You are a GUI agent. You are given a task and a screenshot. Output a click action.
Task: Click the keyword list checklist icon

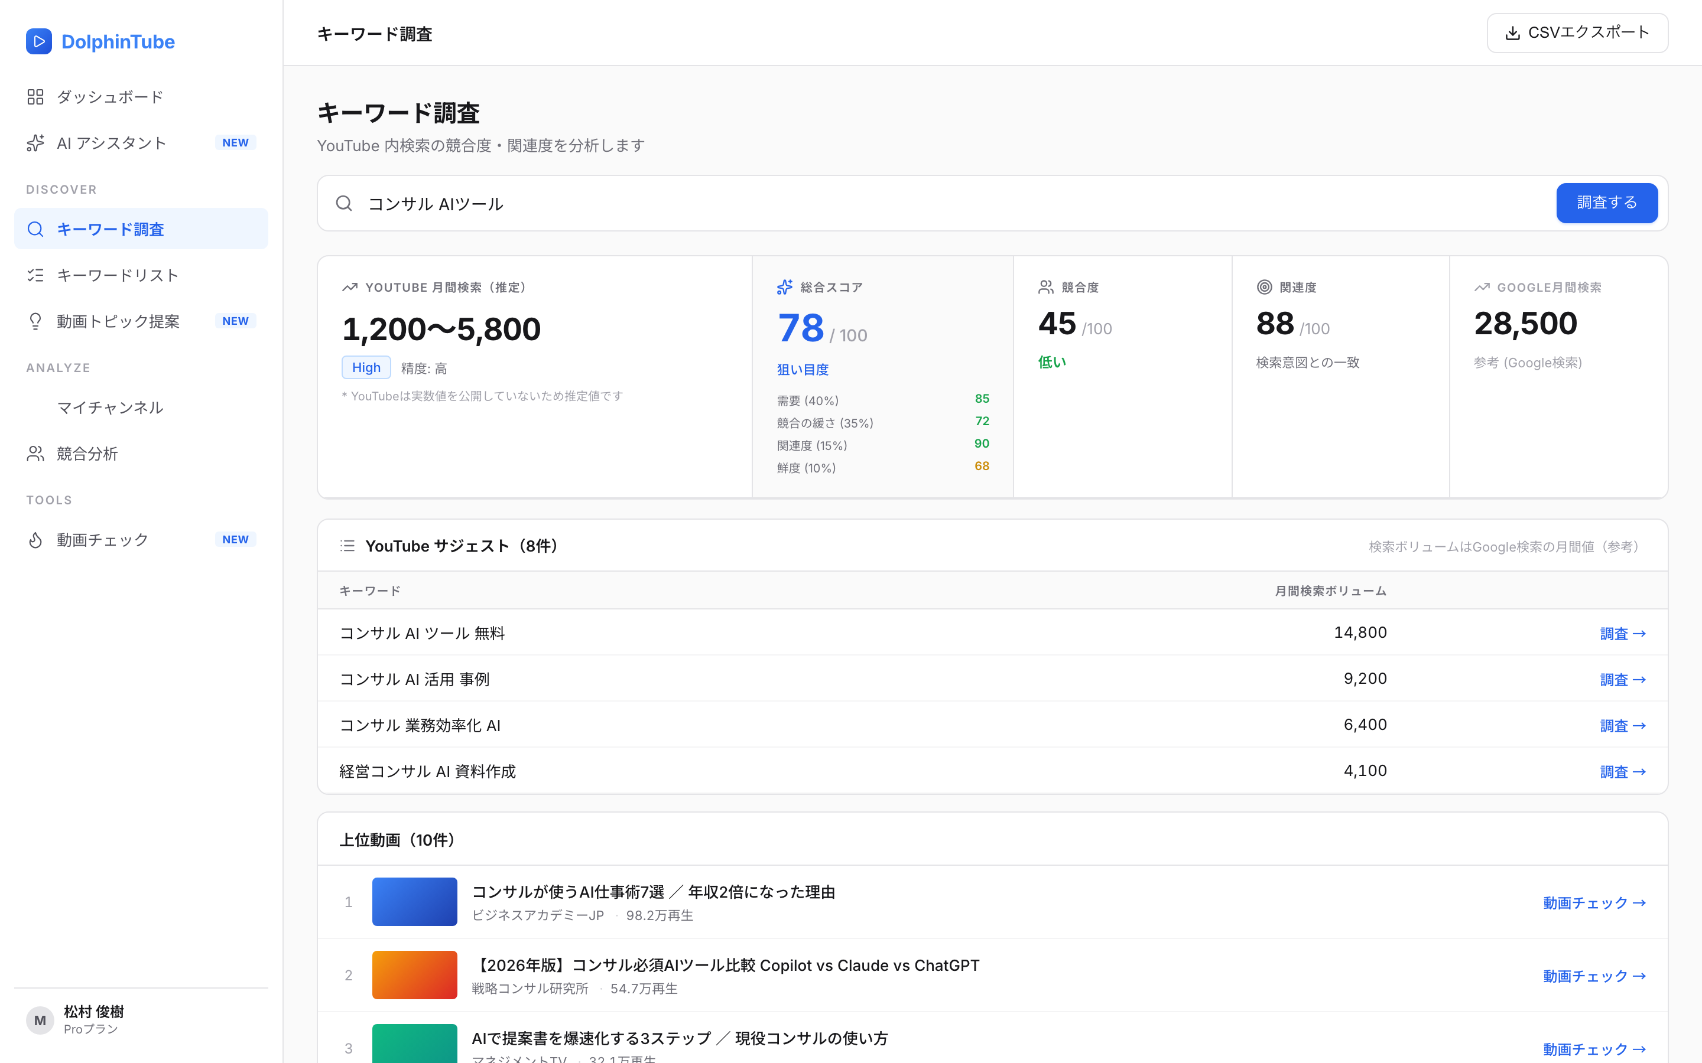35,275
